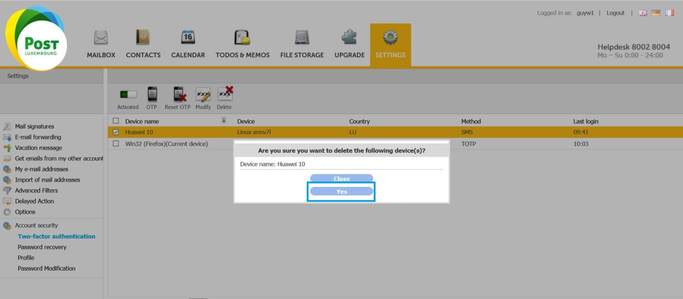This screenshot has height=299, width=683.
Task: Click the Modify device icon
Action: (203, 95)
